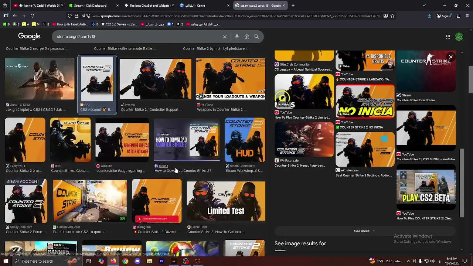Bookmark this page with the star icon
Screen dimensions: 473x266
(x=392, y=16)
